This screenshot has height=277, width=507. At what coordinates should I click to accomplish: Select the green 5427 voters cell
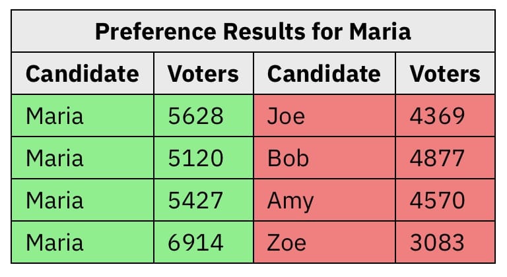(x=203, y=200)
